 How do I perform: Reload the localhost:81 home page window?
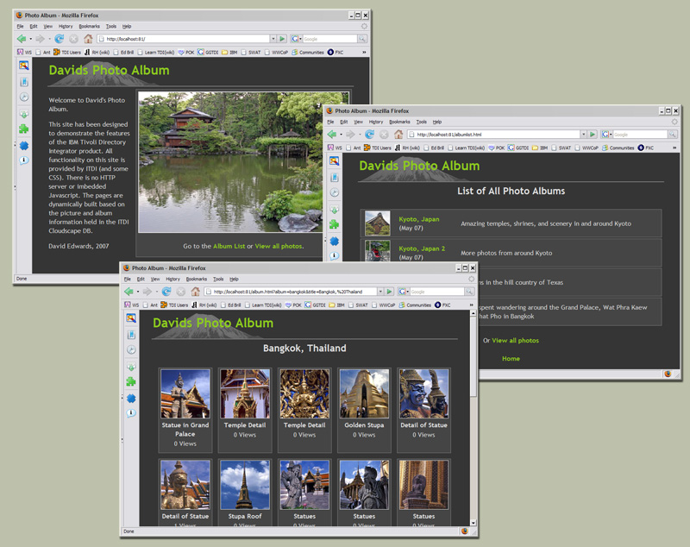pyautogui.click(x=59, y=39)
